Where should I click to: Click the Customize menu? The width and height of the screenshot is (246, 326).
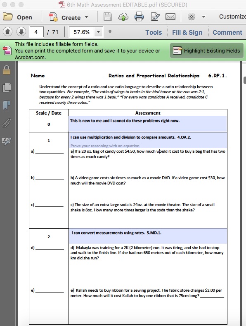click(232, 17)
